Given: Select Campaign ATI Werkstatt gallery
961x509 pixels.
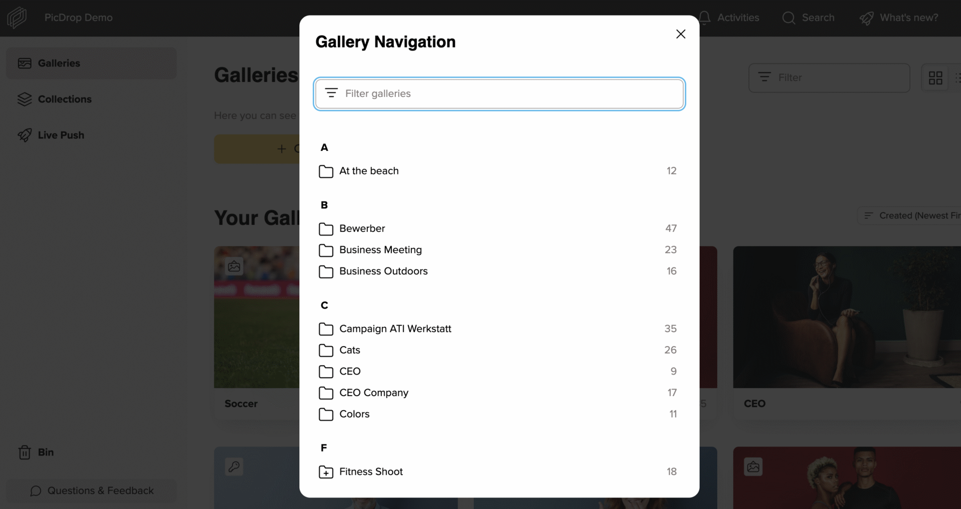Looking at the screenshot, I should click(395, 329).
